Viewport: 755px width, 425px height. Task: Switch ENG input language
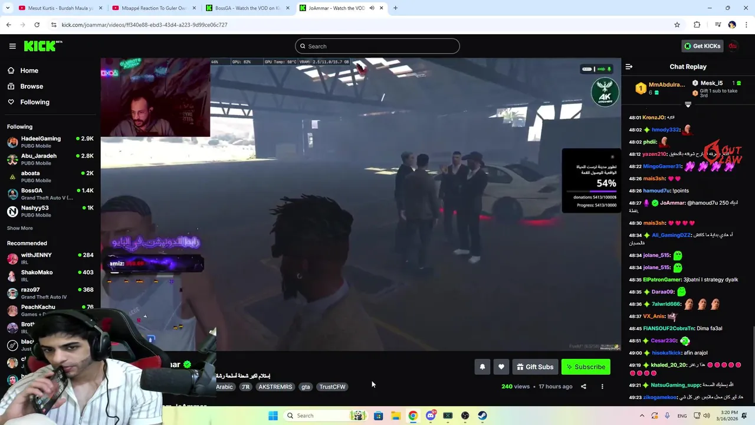click(682, 416)
